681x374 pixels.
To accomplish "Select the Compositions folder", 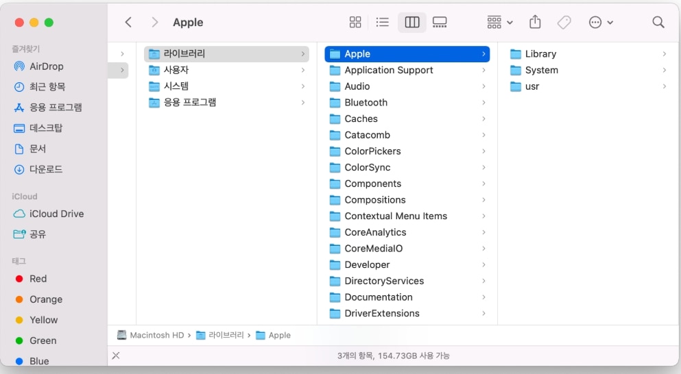I will (x=407, y=199).
